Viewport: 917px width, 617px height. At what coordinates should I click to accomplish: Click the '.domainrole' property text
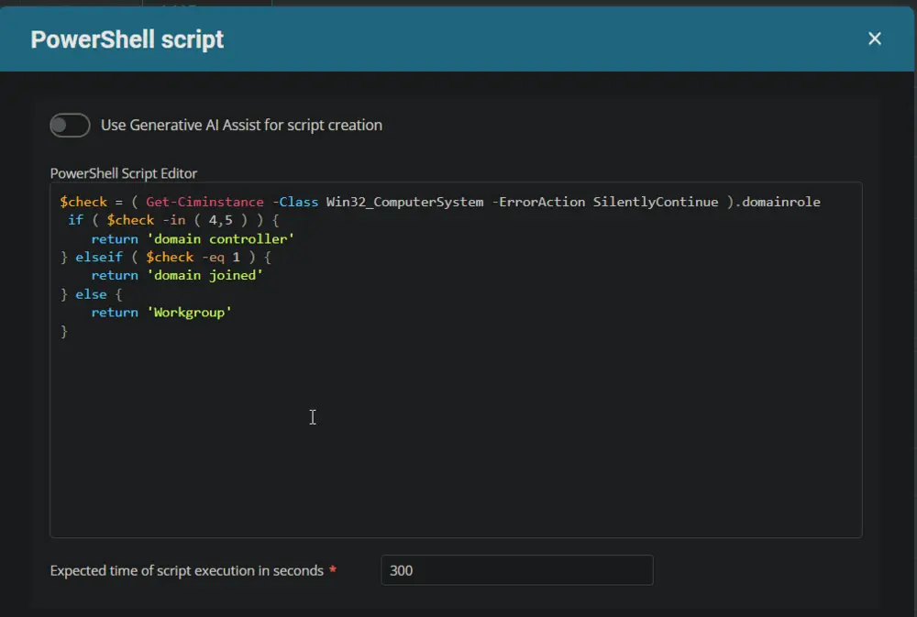(778, 202)
